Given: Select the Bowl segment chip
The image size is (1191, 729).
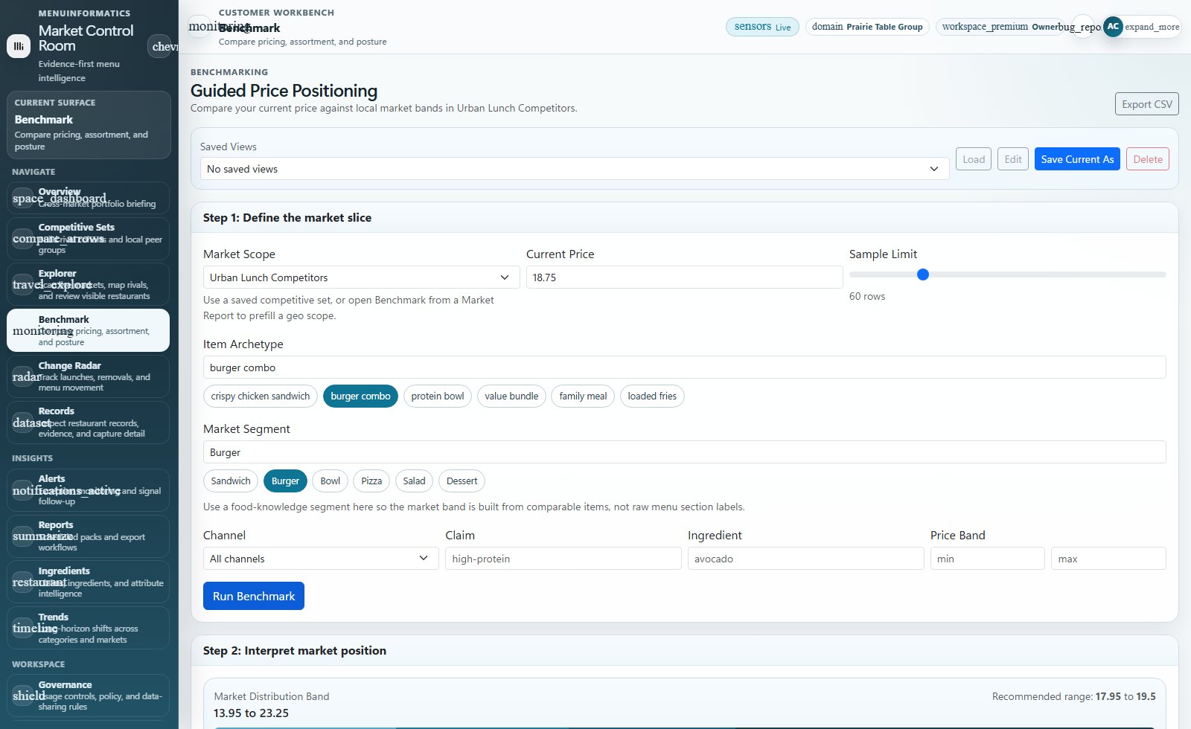Looking at the screenshot, I should coord(331,481).
